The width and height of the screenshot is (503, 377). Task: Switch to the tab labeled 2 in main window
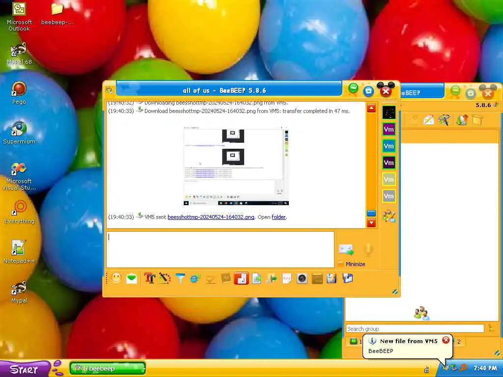point(459,342)
